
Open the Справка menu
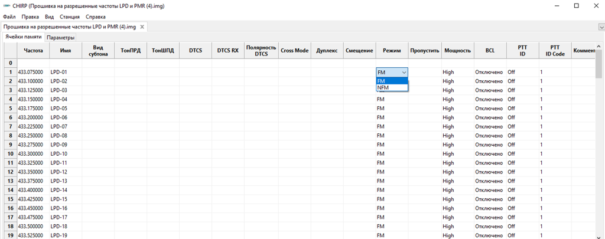(96, 17)
